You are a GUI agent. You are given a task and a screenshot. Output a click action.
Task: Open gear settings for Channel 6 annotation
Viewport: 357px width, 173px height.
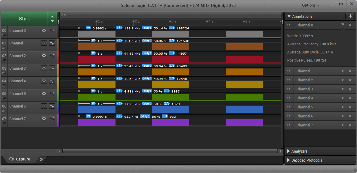350,116
